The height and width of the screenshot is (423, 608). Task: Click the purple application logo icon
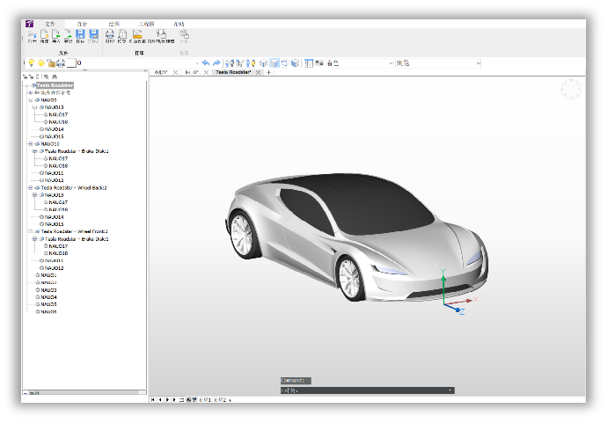click(29, 24)
